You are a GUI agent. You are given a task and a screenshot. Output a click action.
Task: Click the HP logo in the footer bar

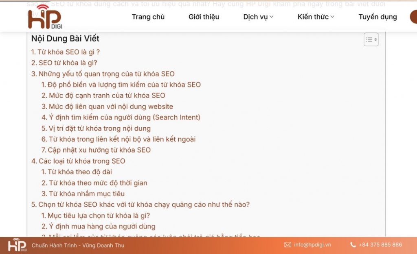click(17, 245)
